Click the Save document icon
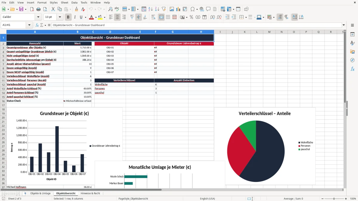The height and width of the screenshot is (201, 358). pyautogui.click(x=21, y=9)
